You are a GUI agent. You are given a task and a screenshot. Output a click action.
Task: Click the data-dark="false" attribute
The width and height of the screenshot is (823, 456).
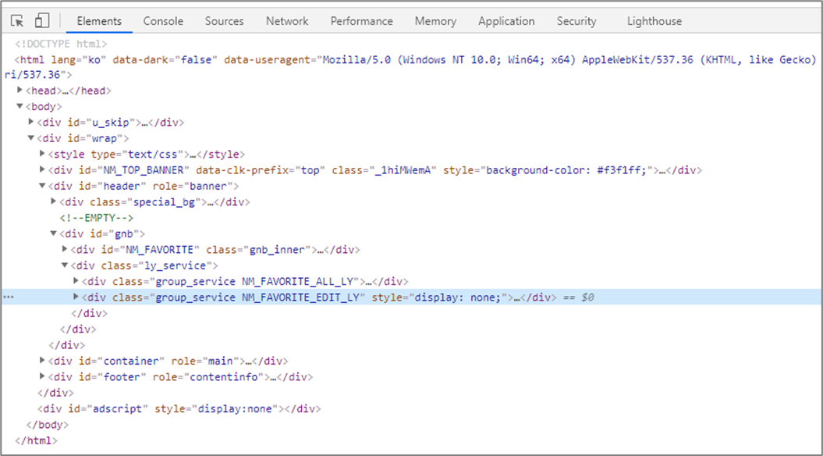coord(165,59)
